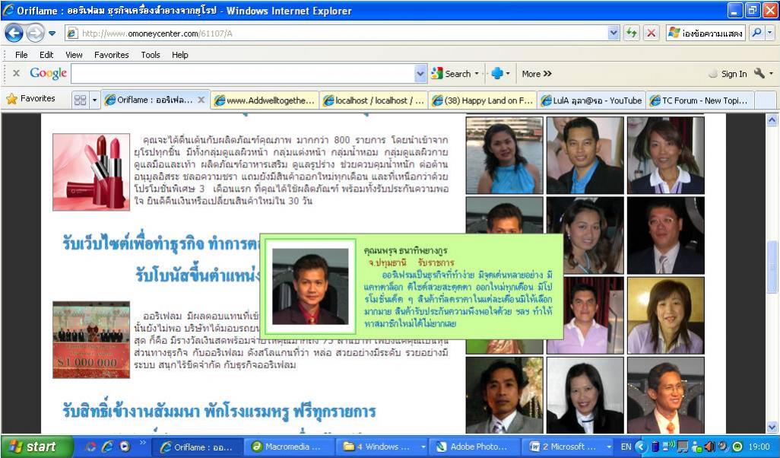Image resolution: width=780 pixels, height=458 pixels.
Task: Launch Internet Explorer from Quick Launch
Action: coord(107,447)
